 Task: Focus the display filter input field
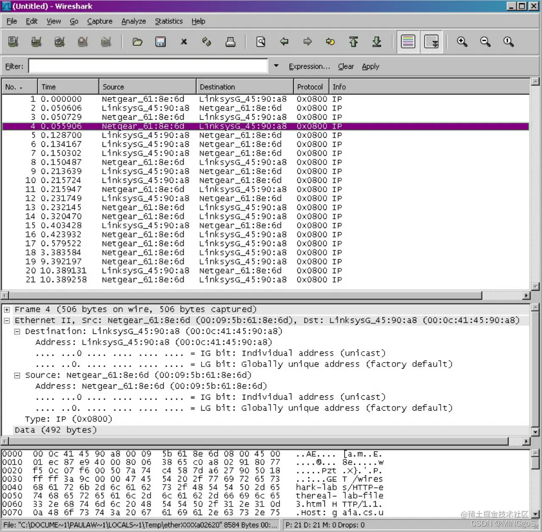(x=148, y=66)
